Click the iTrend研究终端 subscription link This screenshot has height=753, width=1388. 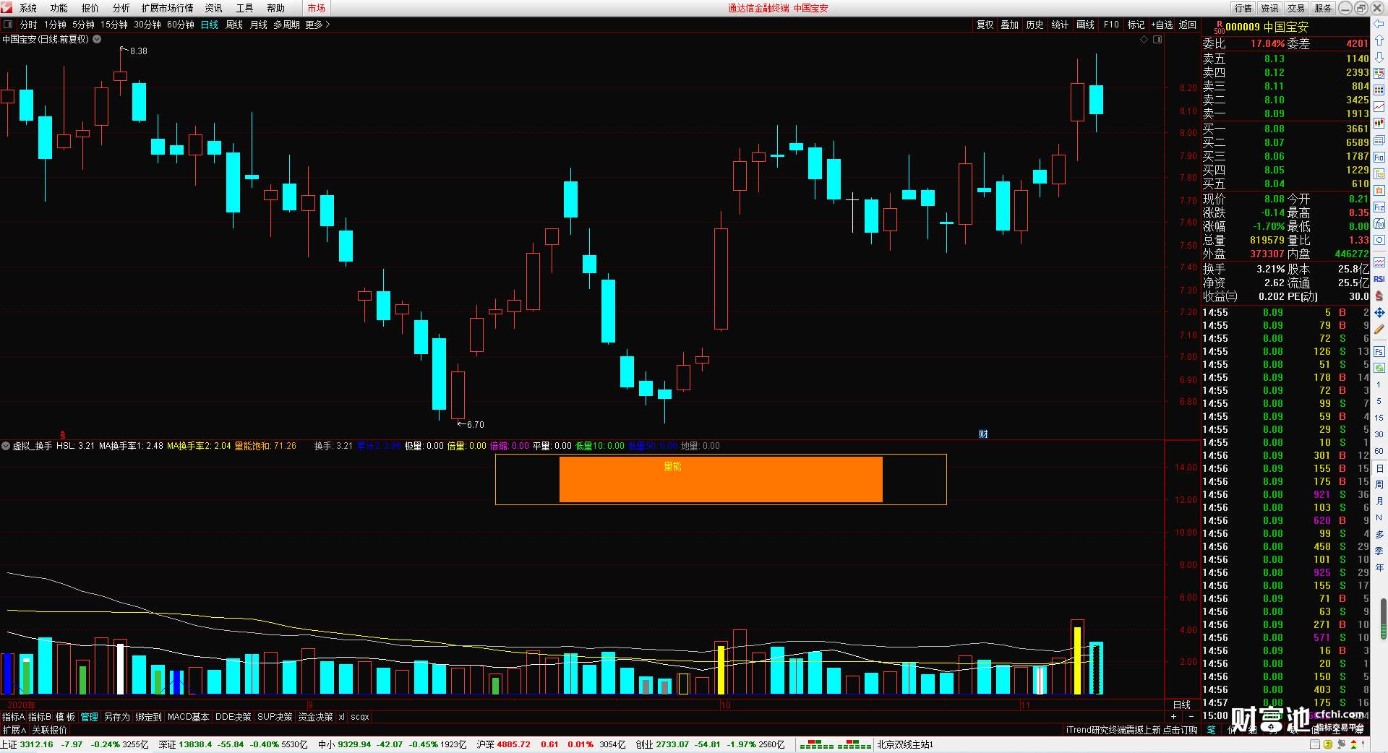point(1131,730)
